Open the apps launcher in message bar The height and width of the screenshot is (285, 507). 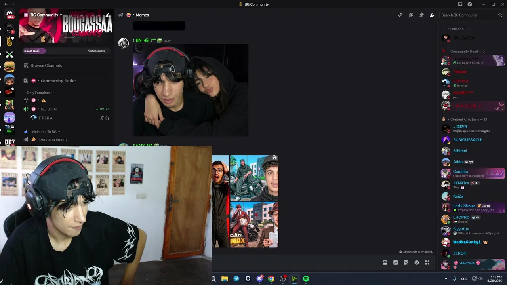pos(427,262)
